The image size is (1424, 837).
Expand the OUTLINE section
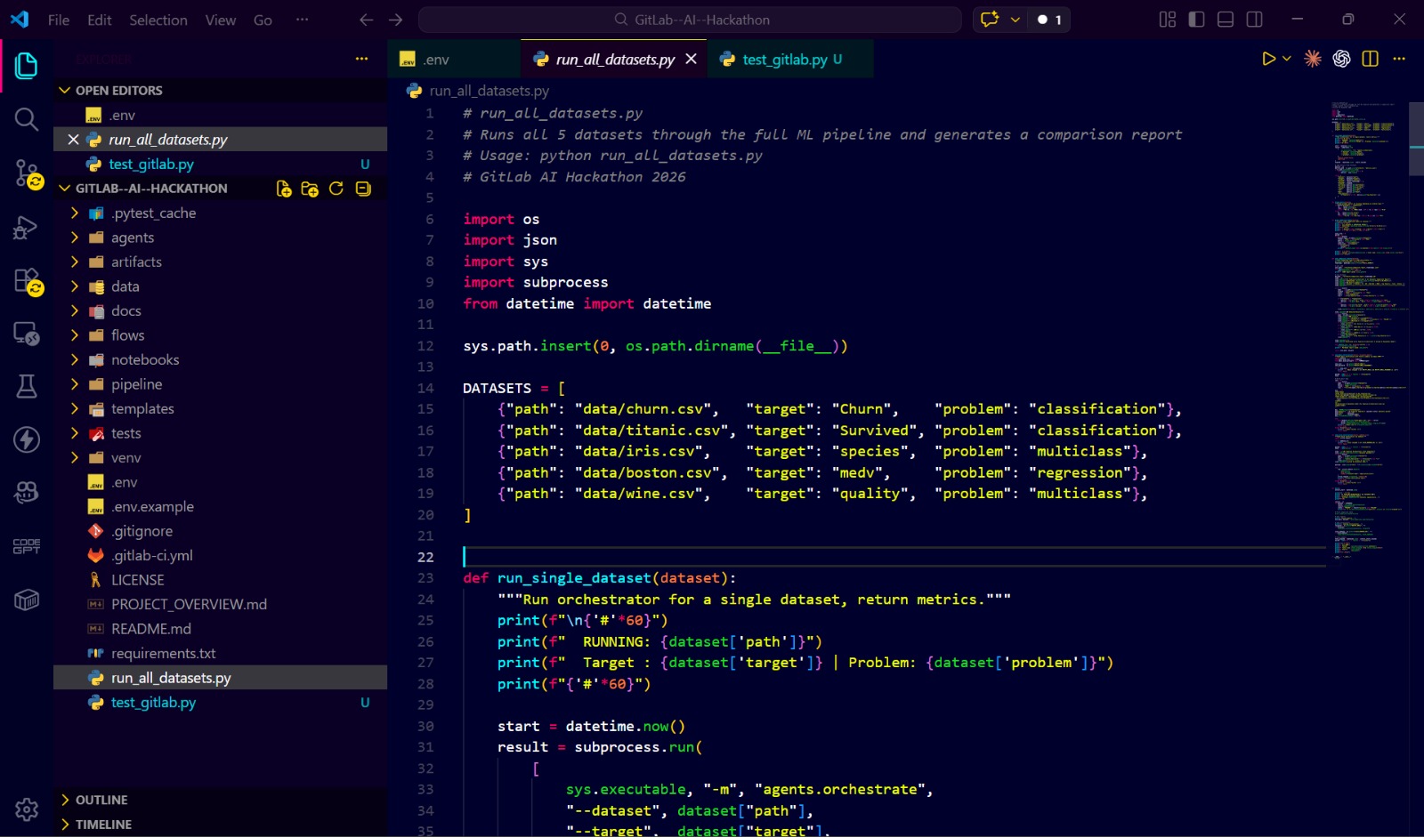pyautogui.click(x=101, y=800)
